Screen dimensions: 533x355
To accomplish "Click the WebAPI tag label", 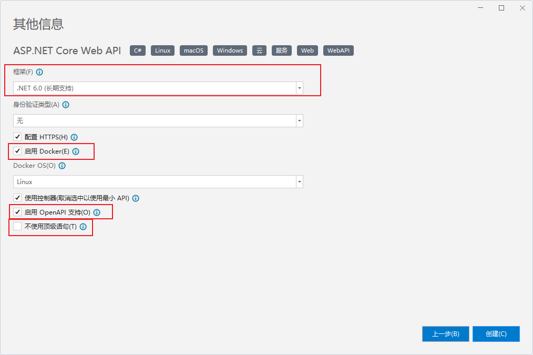I will pos(339,50).
